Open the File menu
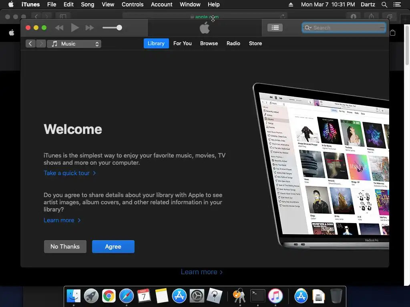 coord(52,4)
